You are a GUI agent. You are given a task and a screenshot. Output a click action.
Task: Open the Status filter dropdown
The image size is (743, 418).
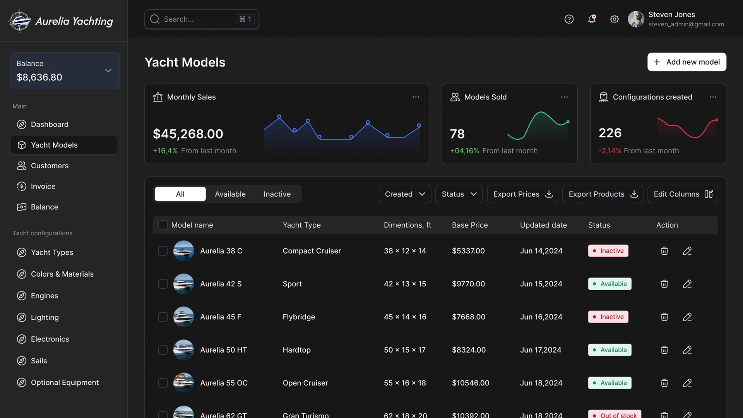click(459, 194)
